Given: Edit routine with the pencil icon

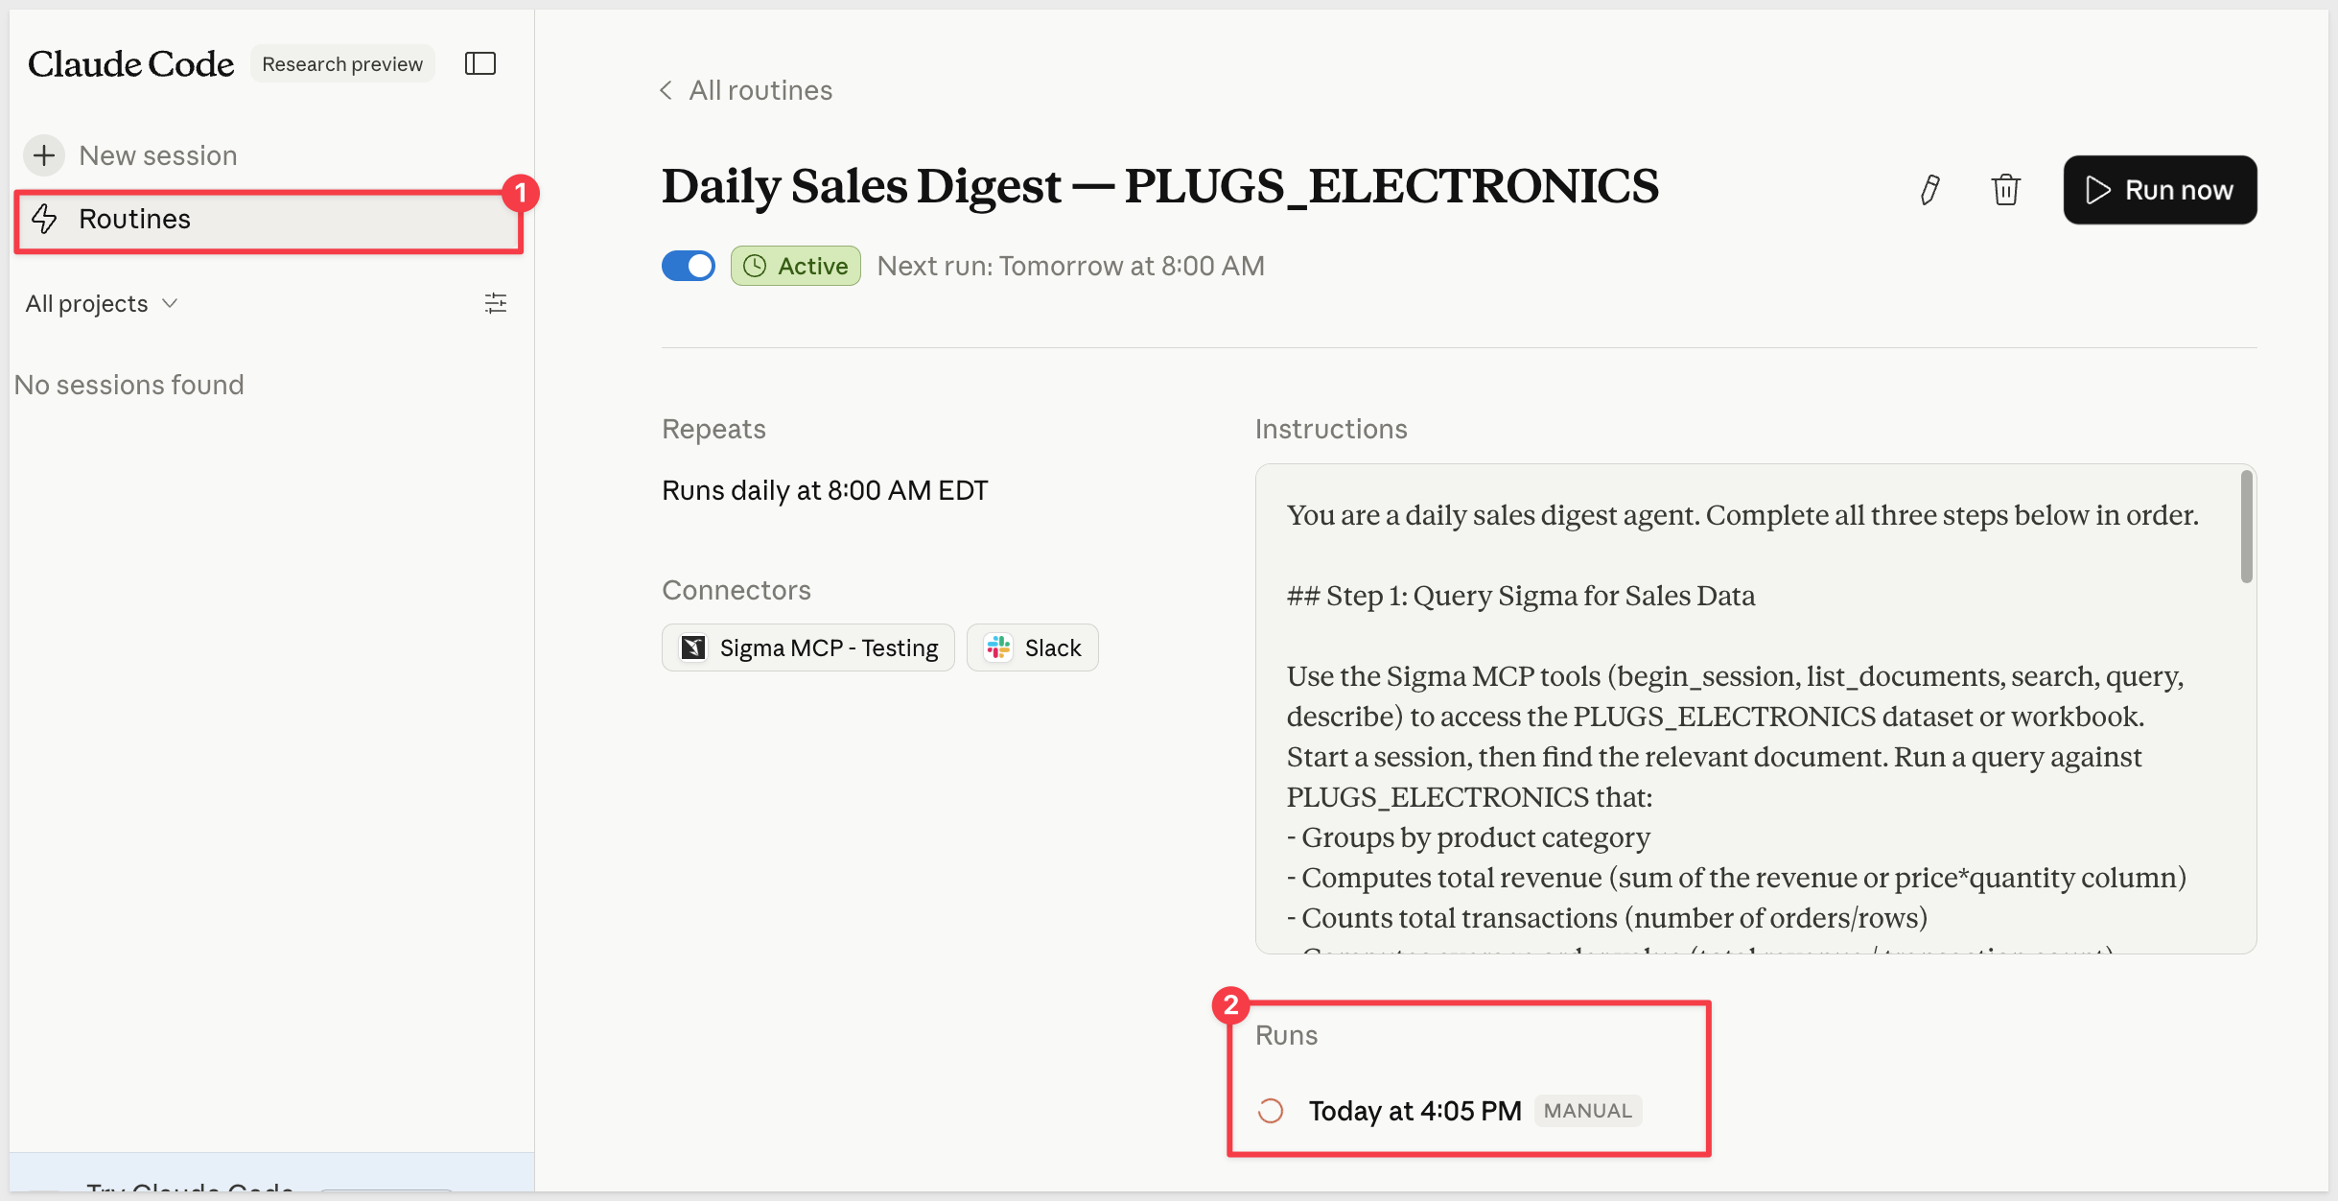Looking at the screenshot, I should tap(1930, 190).
